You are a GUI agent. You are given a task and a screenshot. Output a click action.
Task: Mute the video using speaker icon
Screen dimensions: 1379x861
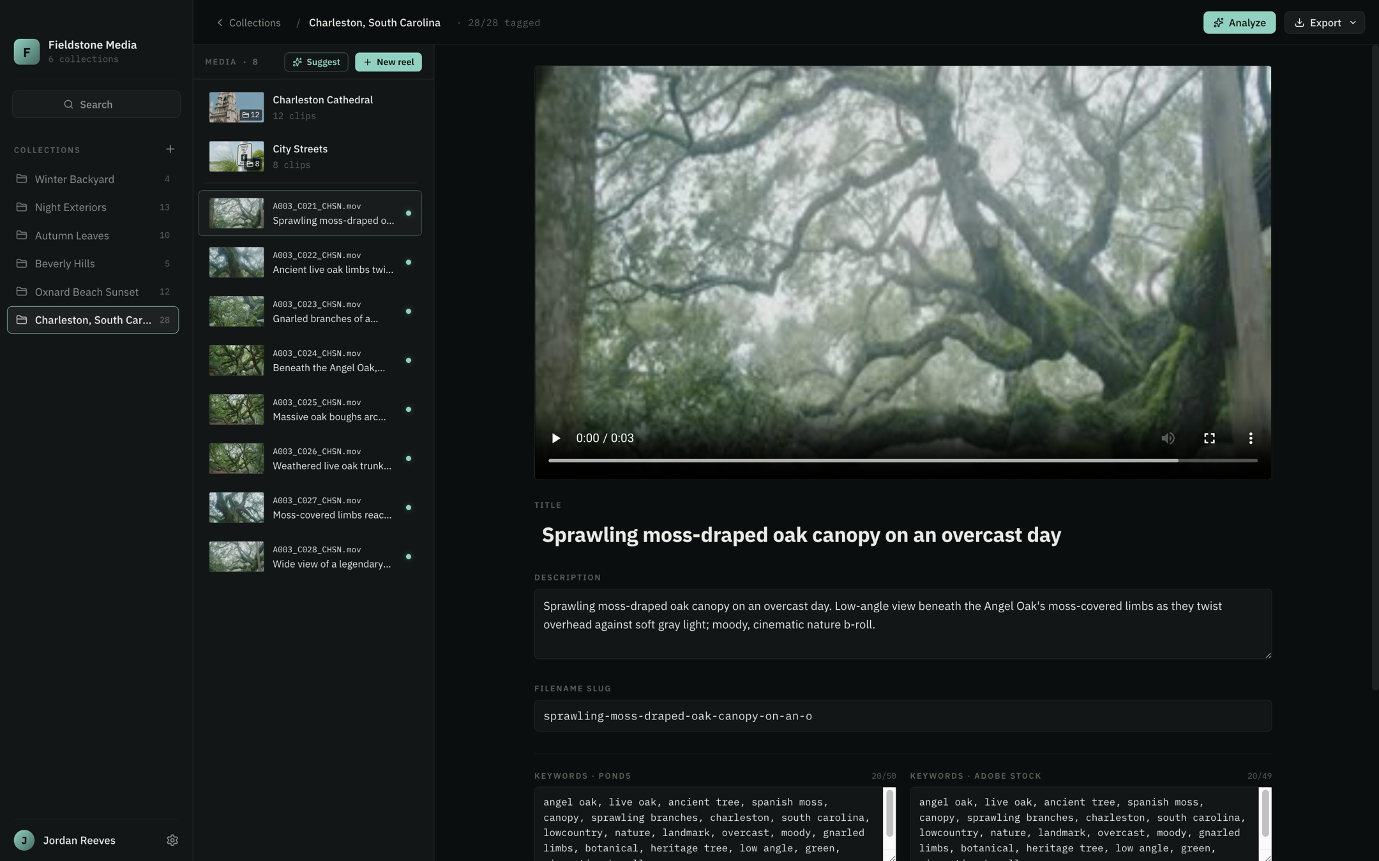point(1168,438)
